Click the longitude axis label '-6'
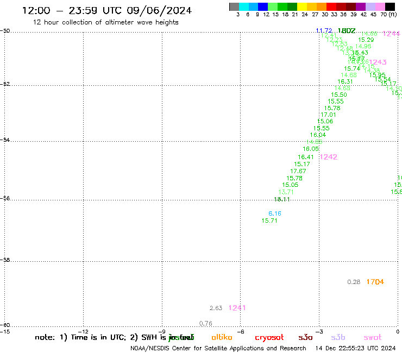This screenshot has height=353, width=402. pyautogui.click(x=241, y=331)
